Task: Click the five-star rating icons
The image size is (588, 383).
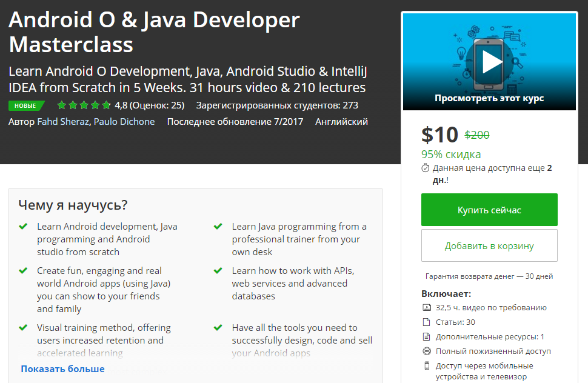Action: (84, 105)
